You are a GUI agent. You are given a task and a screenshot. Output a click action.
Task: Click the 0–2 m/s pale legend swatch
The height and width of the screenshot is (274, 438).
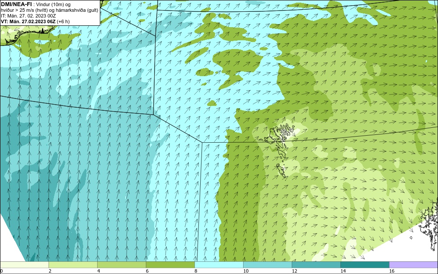[x=24, y=264]
